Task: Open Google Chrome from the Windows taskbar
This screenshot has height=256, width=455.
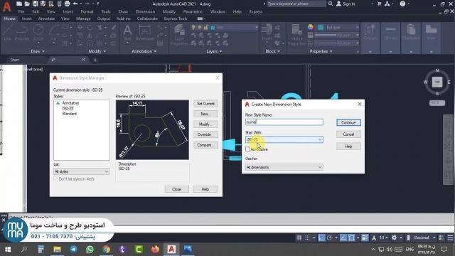Action: pyautogui.click(x=106, y=249)
